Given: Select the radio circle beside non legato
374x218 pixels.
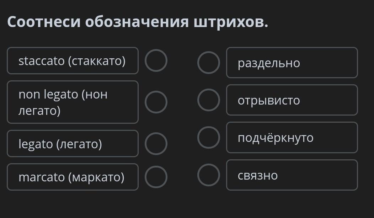Looking at the screenshot, I should coord(156,102).
